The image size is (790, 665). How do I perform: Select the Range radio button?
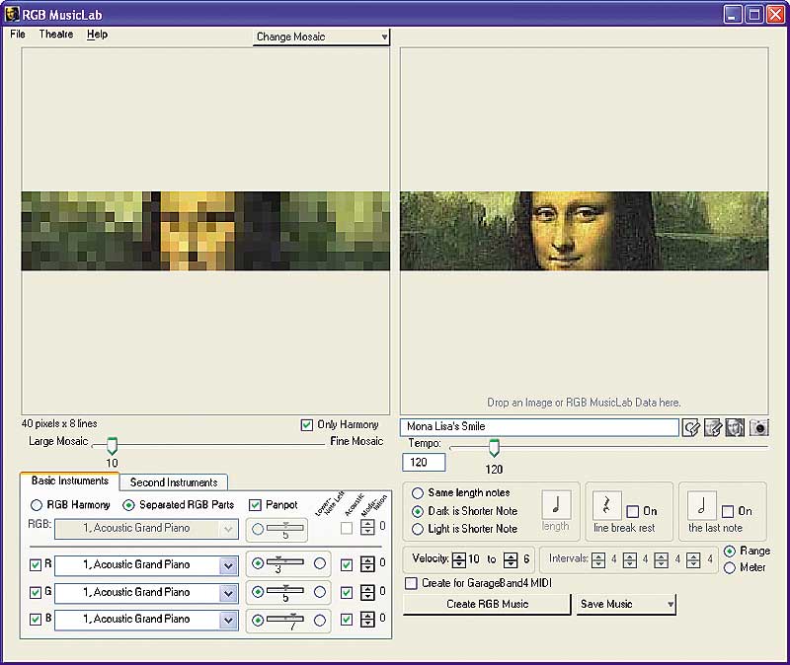pyautogui.click(x=729, y=552)
